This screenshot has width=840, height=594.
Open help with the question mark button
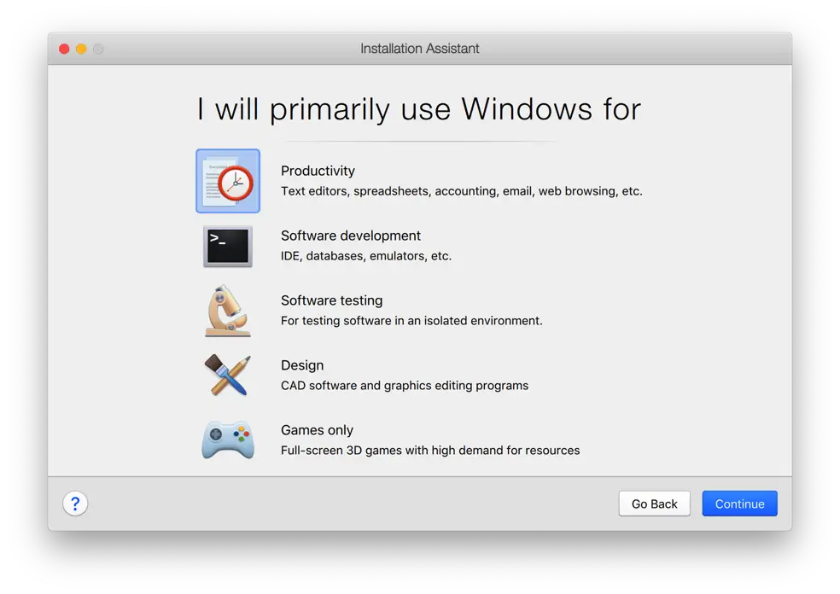[75, 504]
